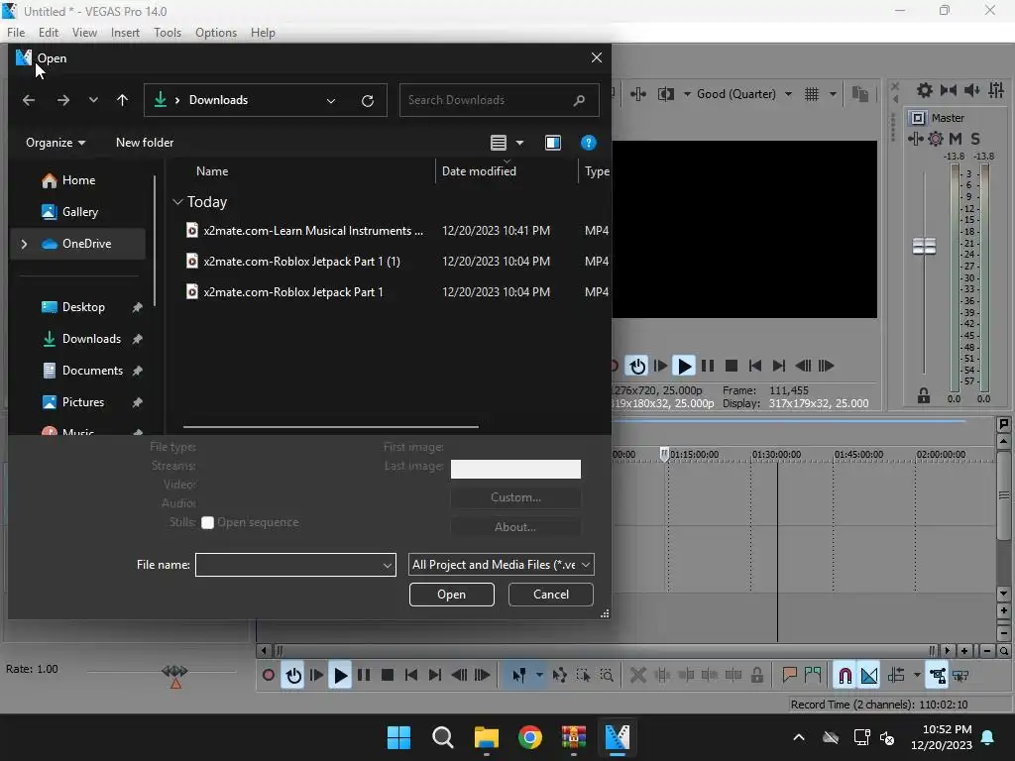Open Mixing Console sliders icon
The height and width of the screenshot is (761, 1015).
996,90
